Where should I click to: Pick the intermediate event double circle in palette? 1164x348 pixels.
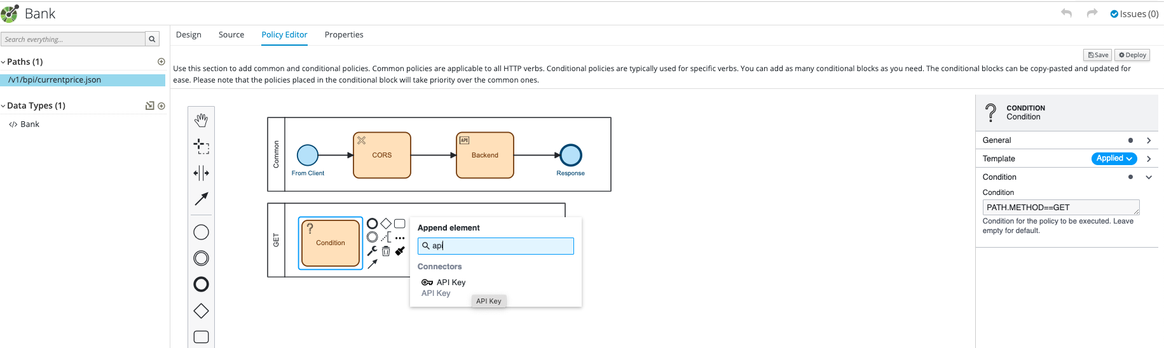tap(201, 258)
